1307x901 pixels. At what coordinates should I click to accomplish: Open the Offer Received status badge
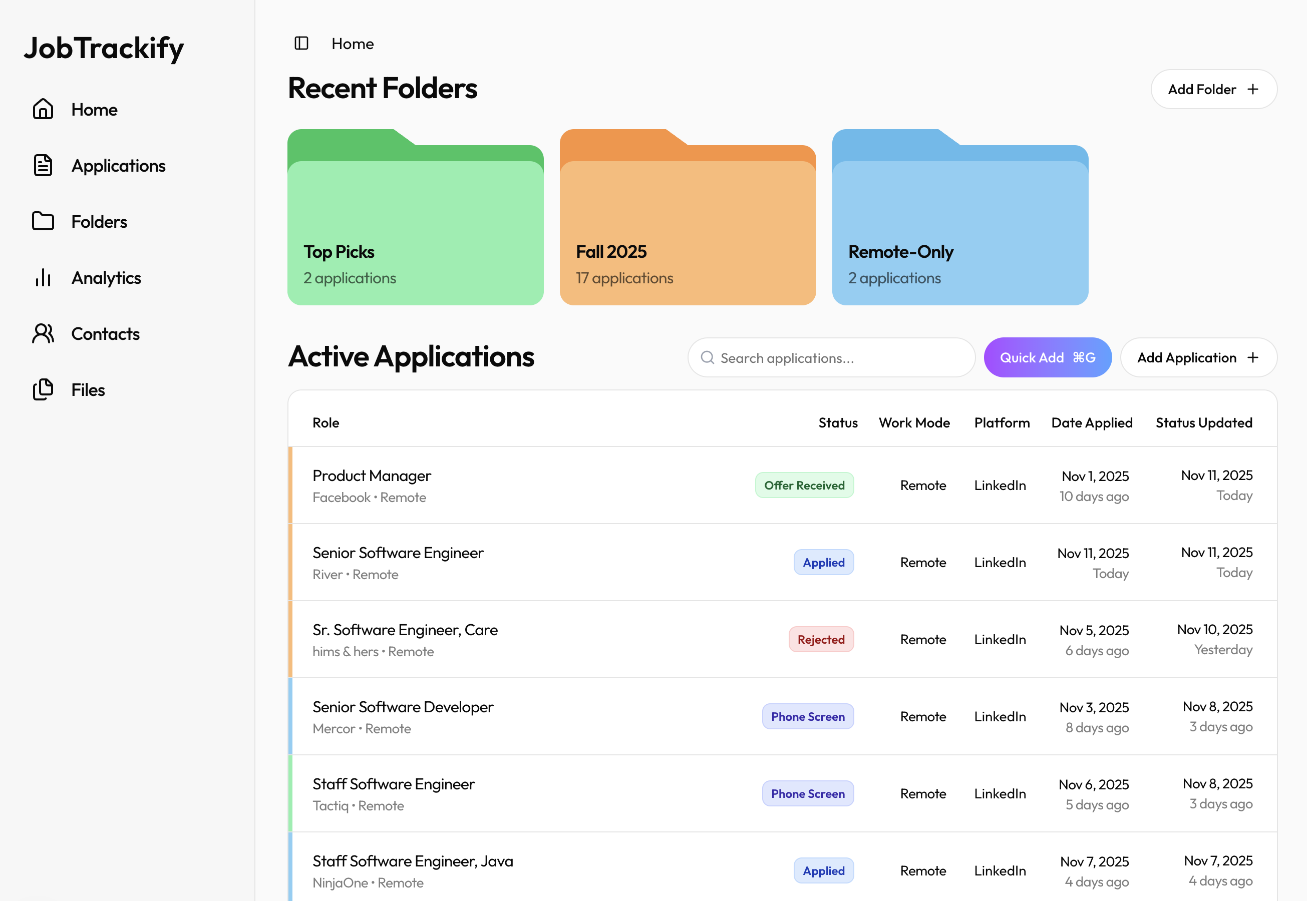[804, 485]
